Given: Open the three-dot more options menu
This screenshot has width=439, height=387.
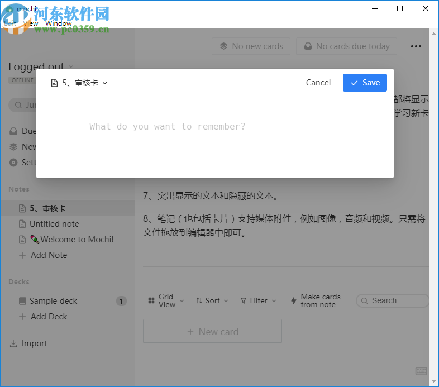Looking at the screenshot, I should pos(416,46).
